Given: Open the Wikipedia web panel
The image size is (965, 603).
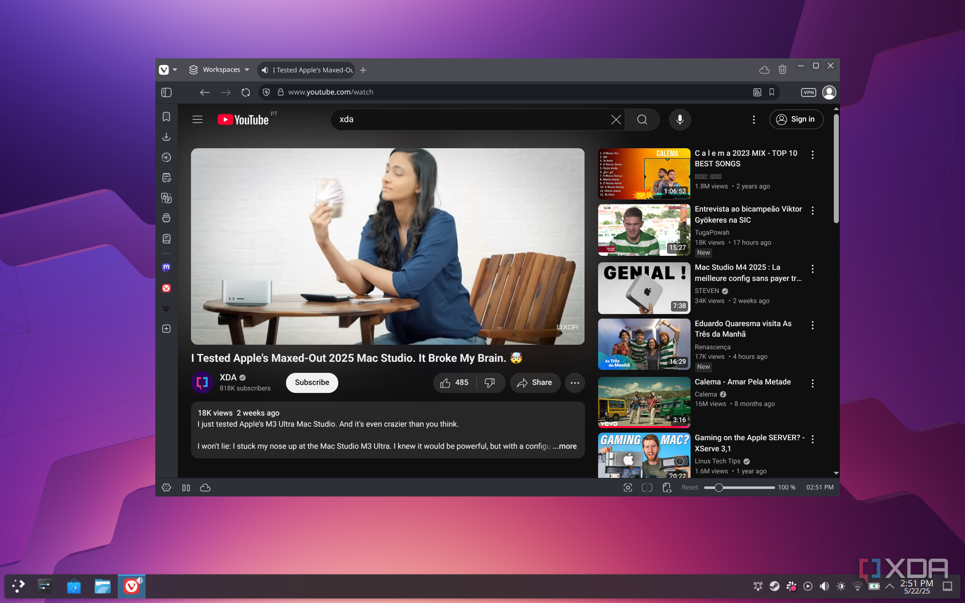Looking at the screenshot, I should point(166,309).
